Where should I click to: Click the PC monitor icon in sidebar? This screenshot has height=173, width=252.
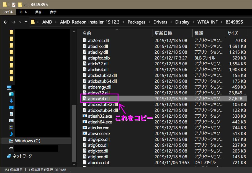pos(9,87)
